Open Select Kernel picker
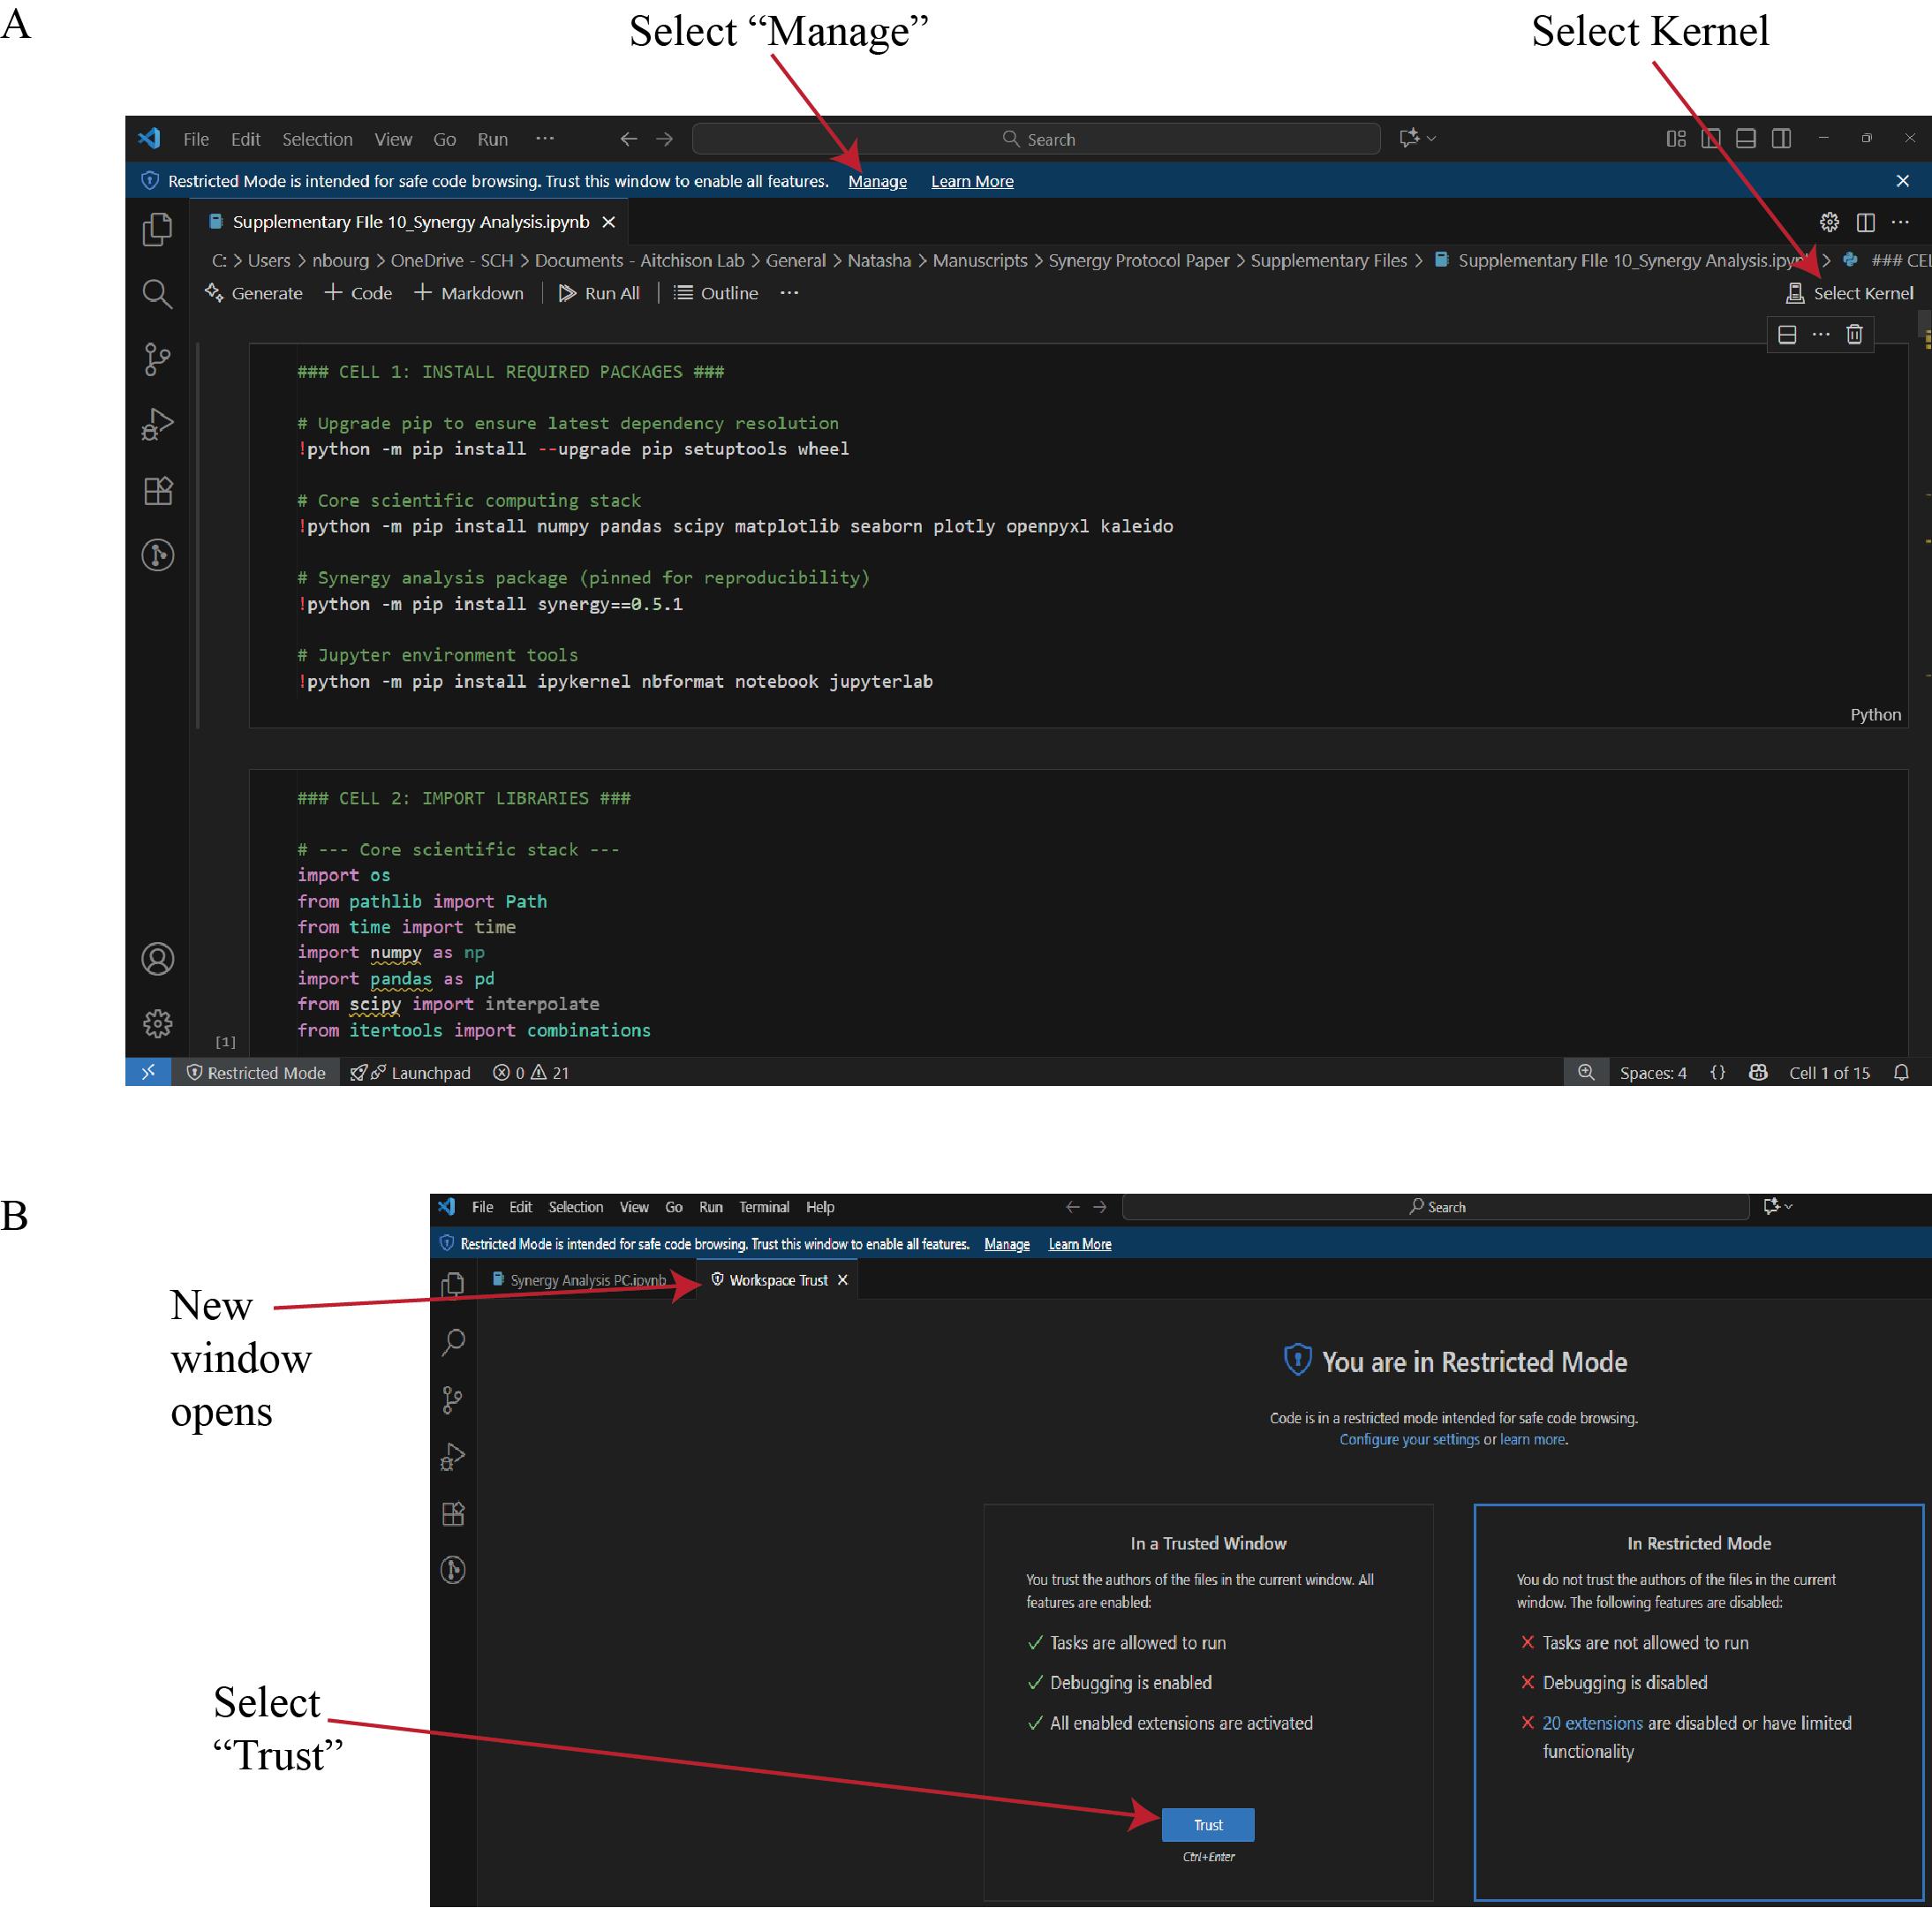The width and height of the screenshot is (1932, 1908). pyautogui.click(x=1851, y=293)
